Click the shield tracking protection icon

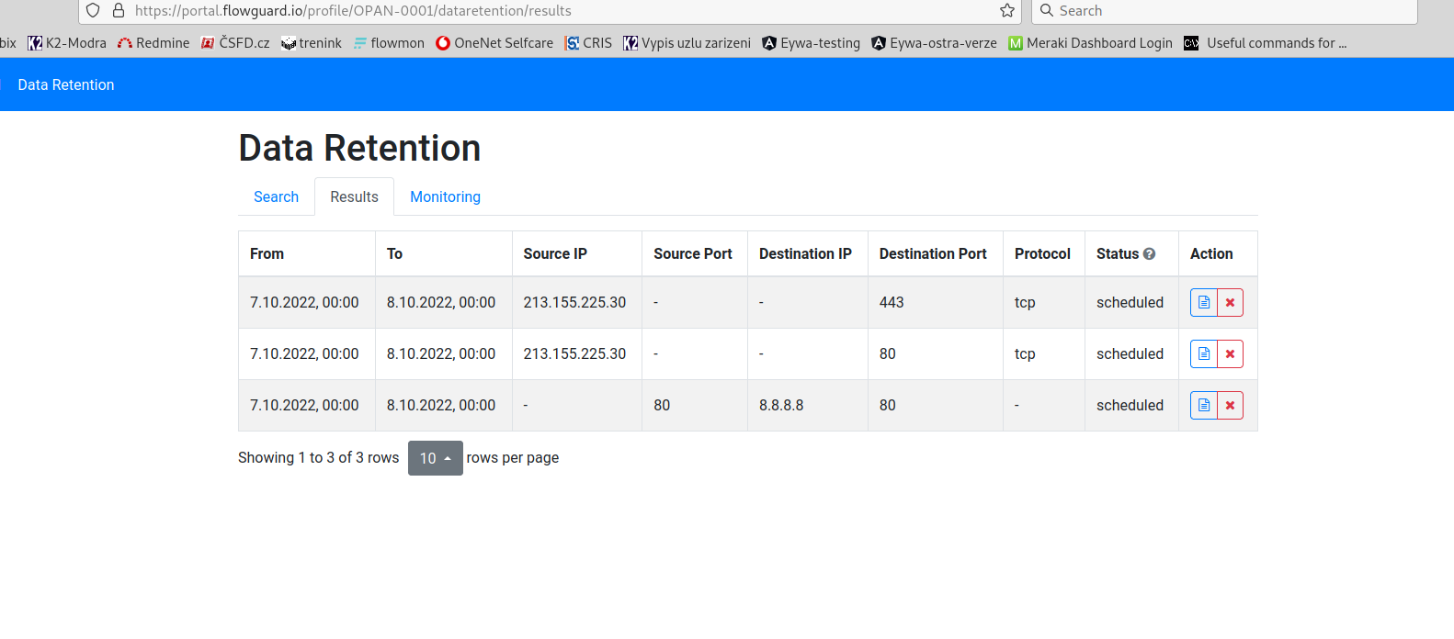[x=93, y=11]
